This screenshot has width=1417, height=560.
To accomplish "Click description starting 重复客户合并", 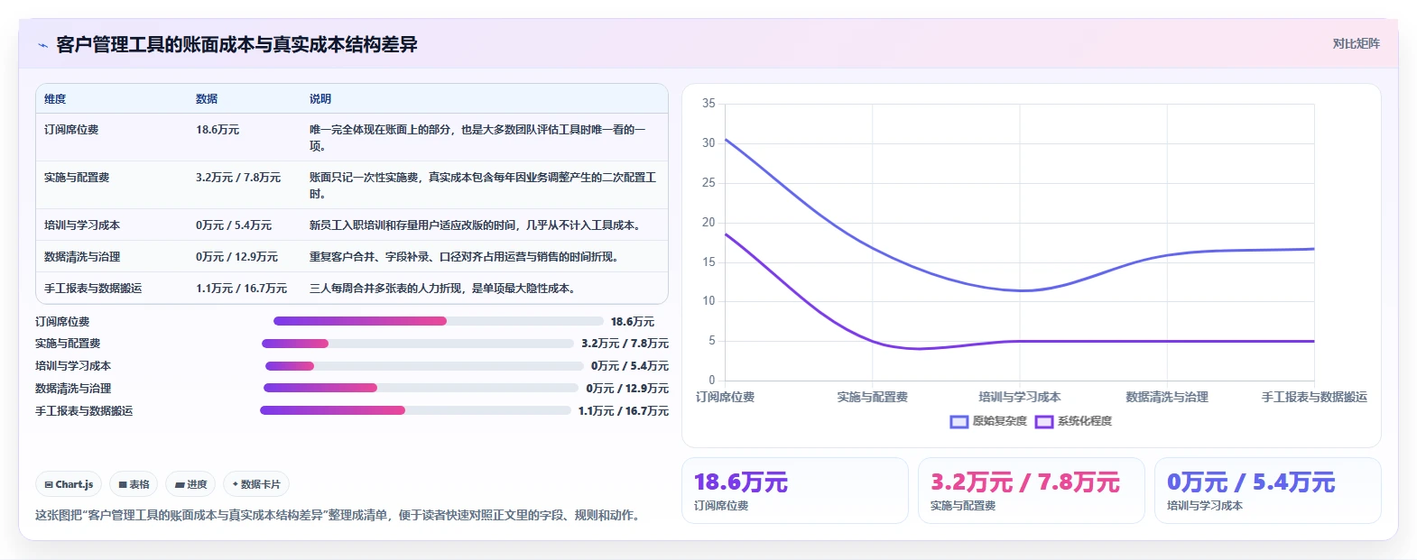I will (467, 257).
